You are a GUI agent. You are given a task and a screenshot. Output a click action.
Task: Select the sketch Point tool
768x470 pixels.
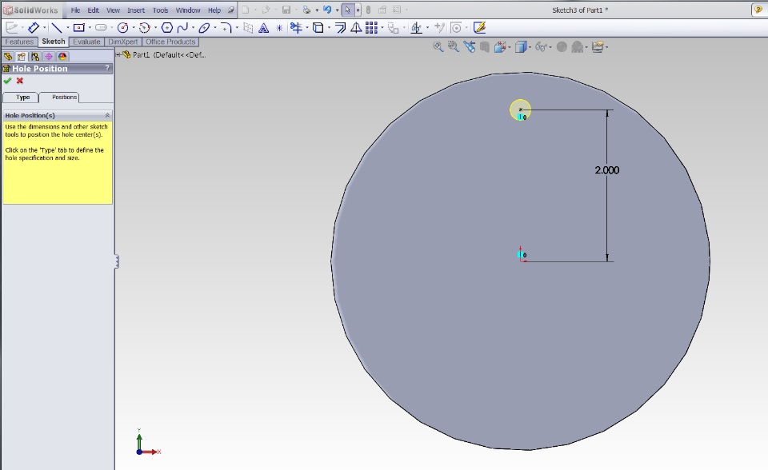(x=279, y=28)
